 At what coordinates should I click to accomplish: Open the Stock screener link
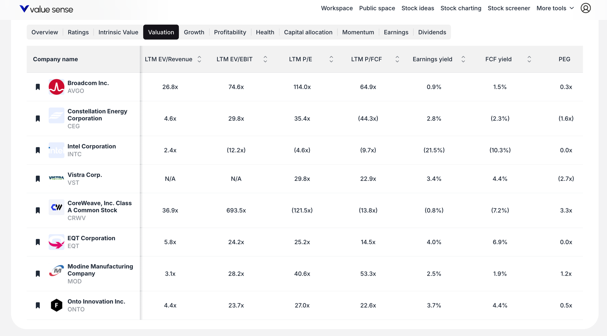509,8
